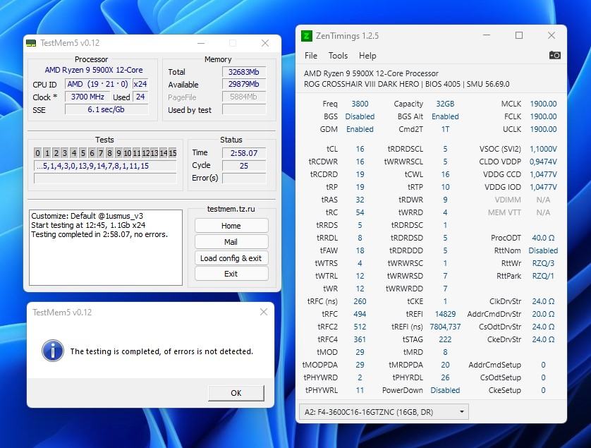Click the BGS value Disabled
The width and height of the screenshot is (591, 448).
pyautogui.click(x=360, y=116)
